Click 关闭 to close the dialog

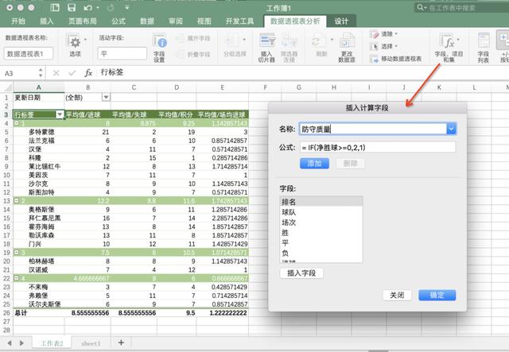coord(397,295)
